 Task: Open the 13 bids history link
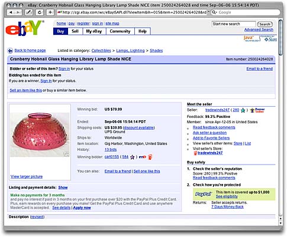(x=111, y=150)
